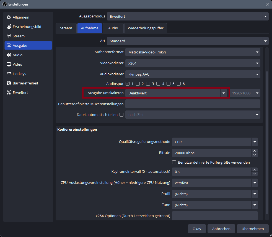Click the Erweitert tools icon in sidebar
Image resolution: width=272 pixels, height=237 pixels.
point(9,92)
